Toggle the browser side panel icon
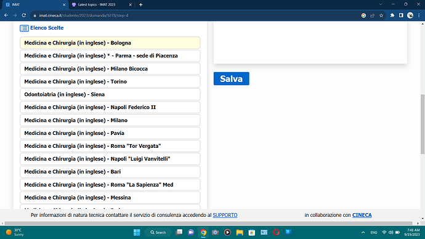425x239 pixels. tap(401, 15)
